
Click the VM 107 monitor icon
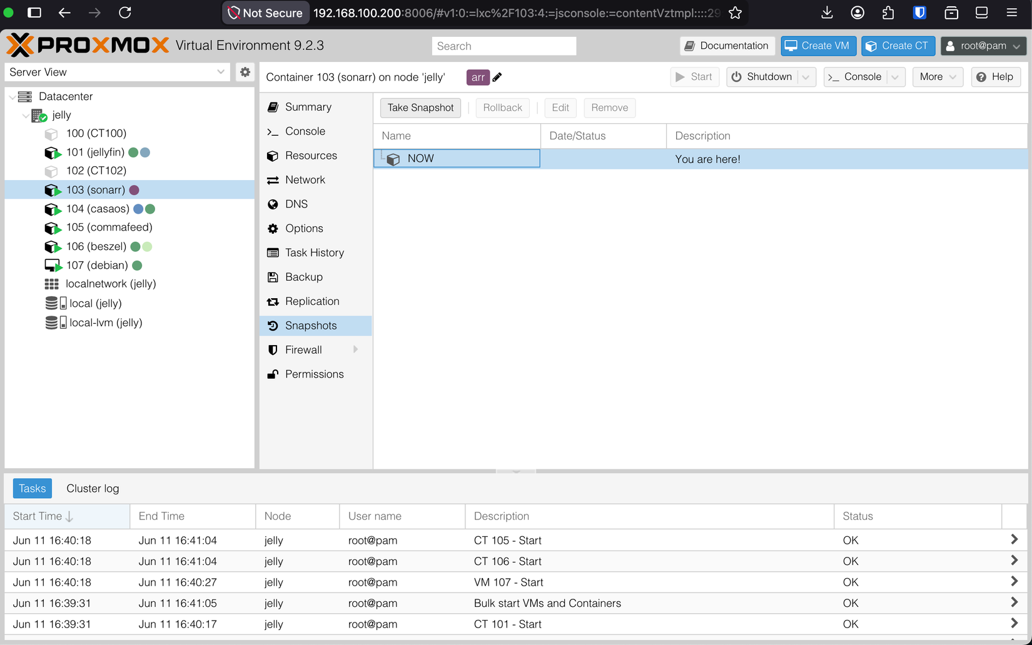click(x=53, y=266)
